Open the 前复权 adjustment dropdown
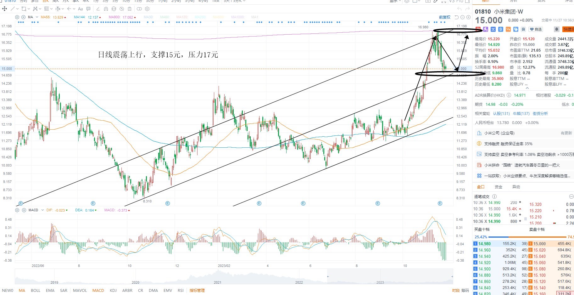Image resolution: width=574 pixels, height=295 pixels. click(x=445, y=17)
